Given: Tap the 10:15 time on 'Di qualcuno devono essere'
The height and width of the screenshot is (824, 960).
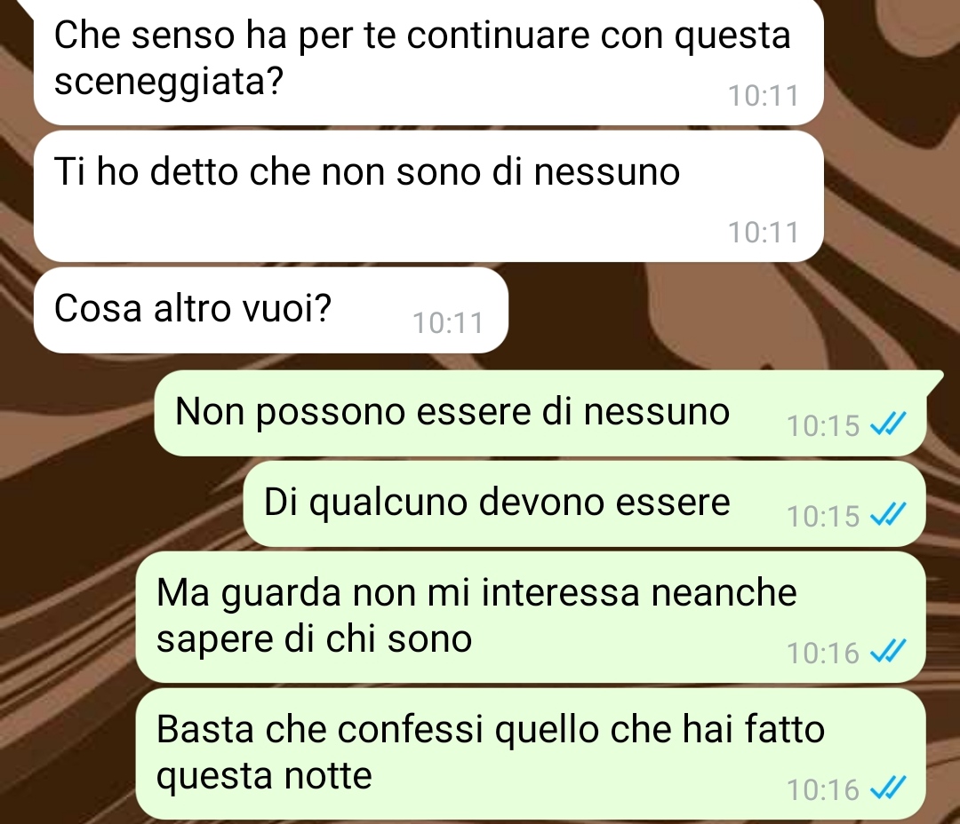Looking at the screenshot, I should 823,517.
